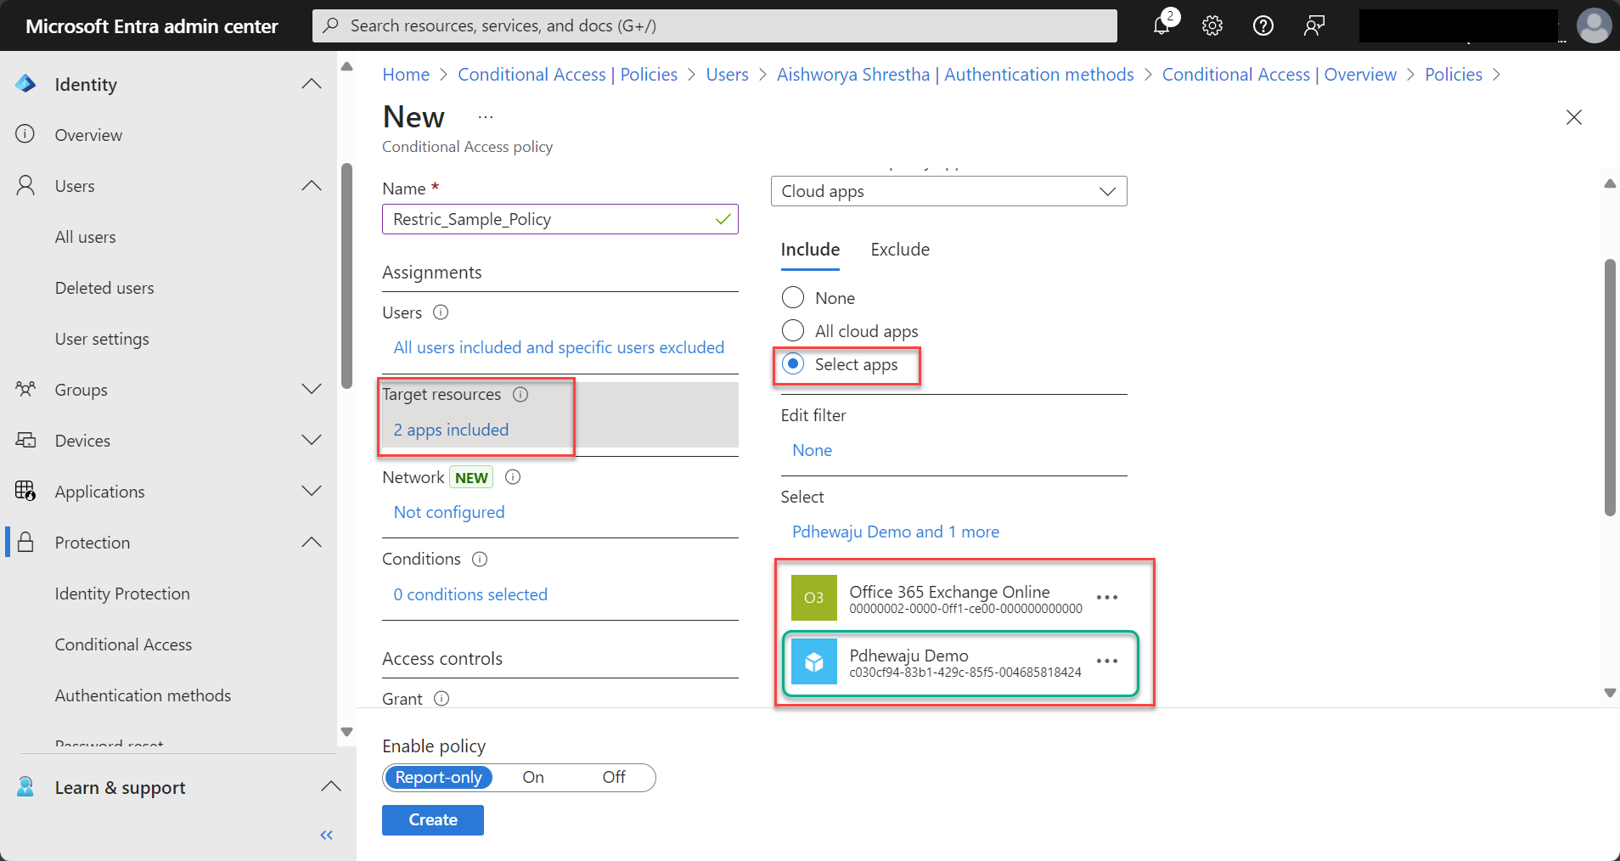Open the feedback icon in top bar

1314,25
